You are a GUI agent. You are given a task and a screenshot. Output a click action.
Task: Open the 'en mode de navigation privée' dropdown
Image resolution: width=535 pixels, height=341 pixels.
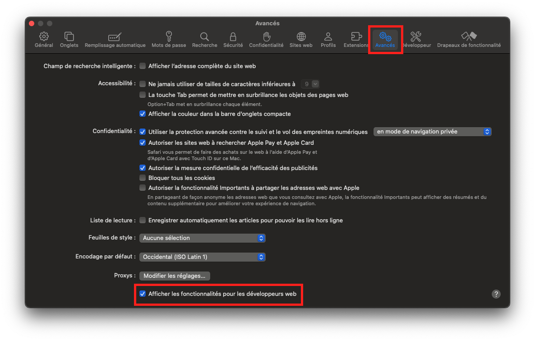[x=432, y=132]
